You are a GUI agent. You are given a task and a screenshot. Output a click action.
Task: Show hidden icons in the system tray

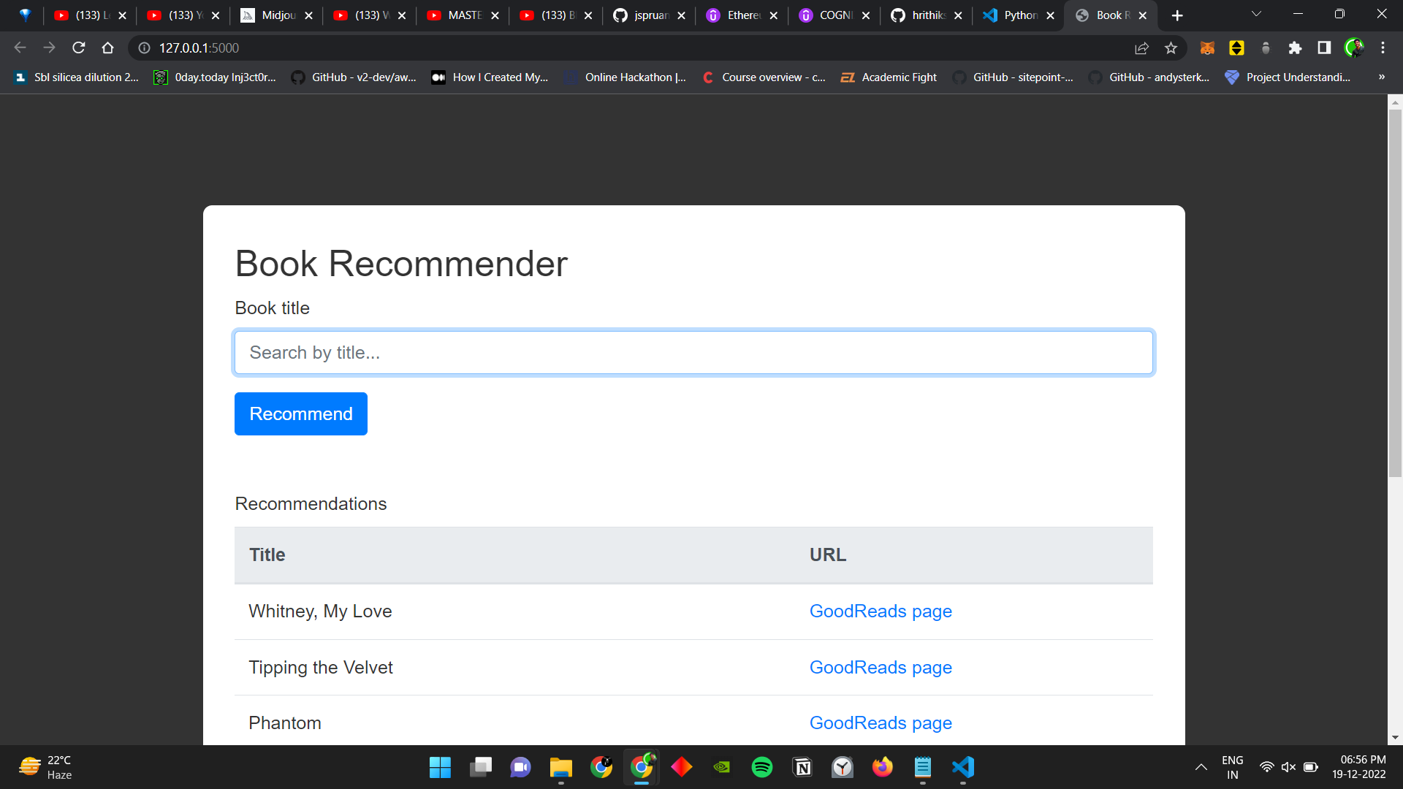point(1201,766)
